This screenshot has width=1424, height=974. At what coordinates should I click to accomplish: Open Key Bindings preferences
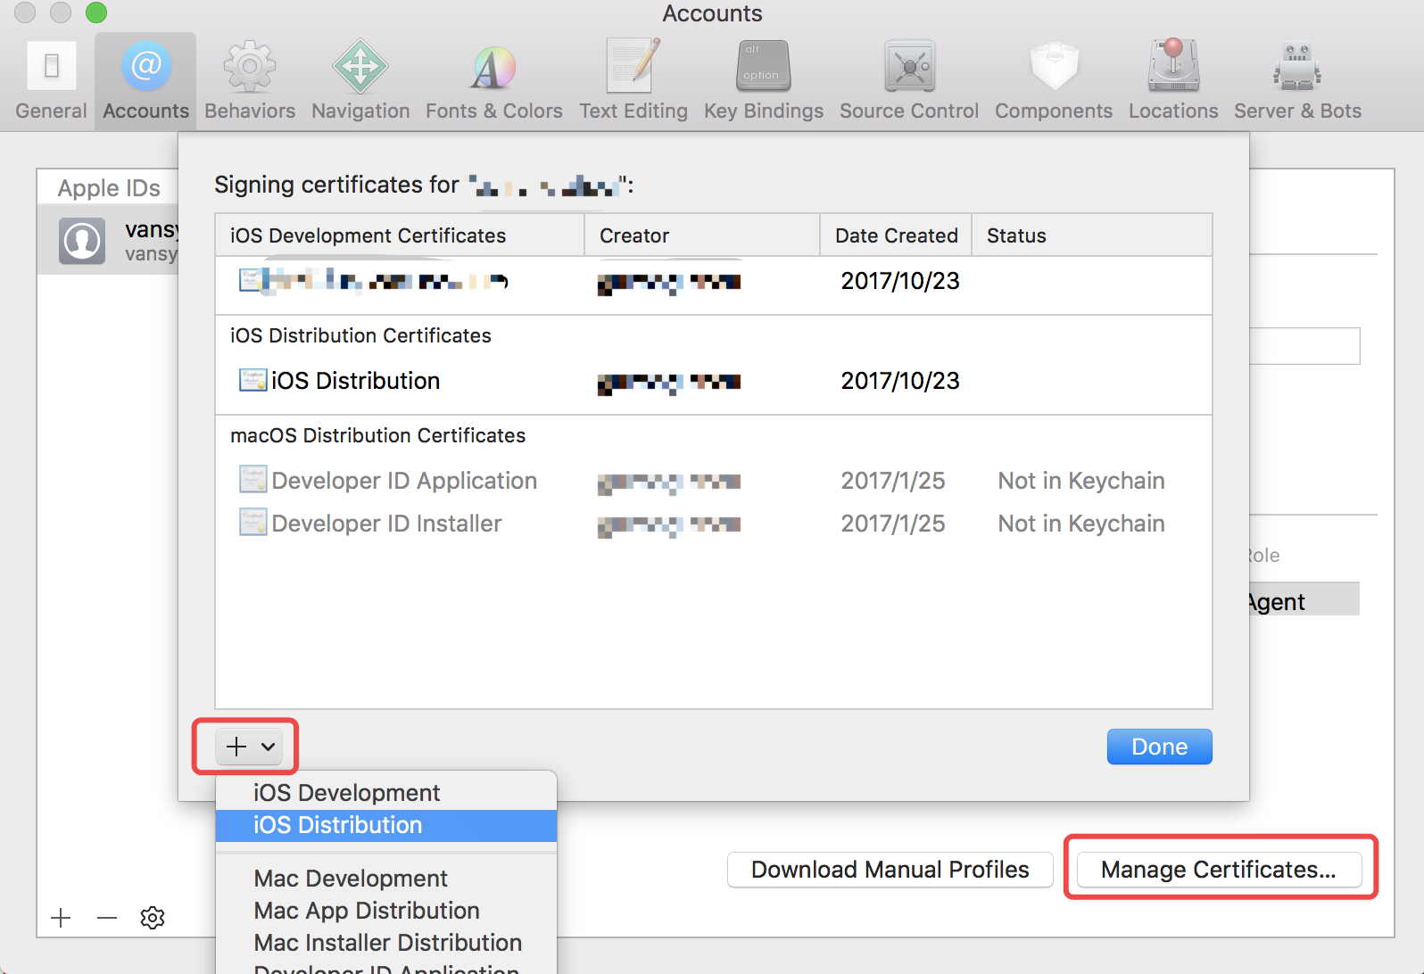pos(764,80)
